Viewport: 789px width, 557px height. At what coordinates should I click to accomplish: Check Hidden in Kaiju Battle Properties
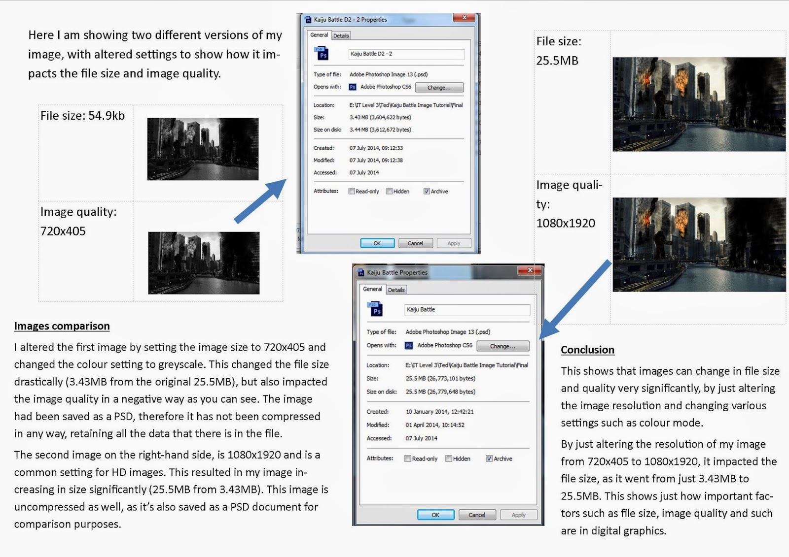(x=448, y=459)
